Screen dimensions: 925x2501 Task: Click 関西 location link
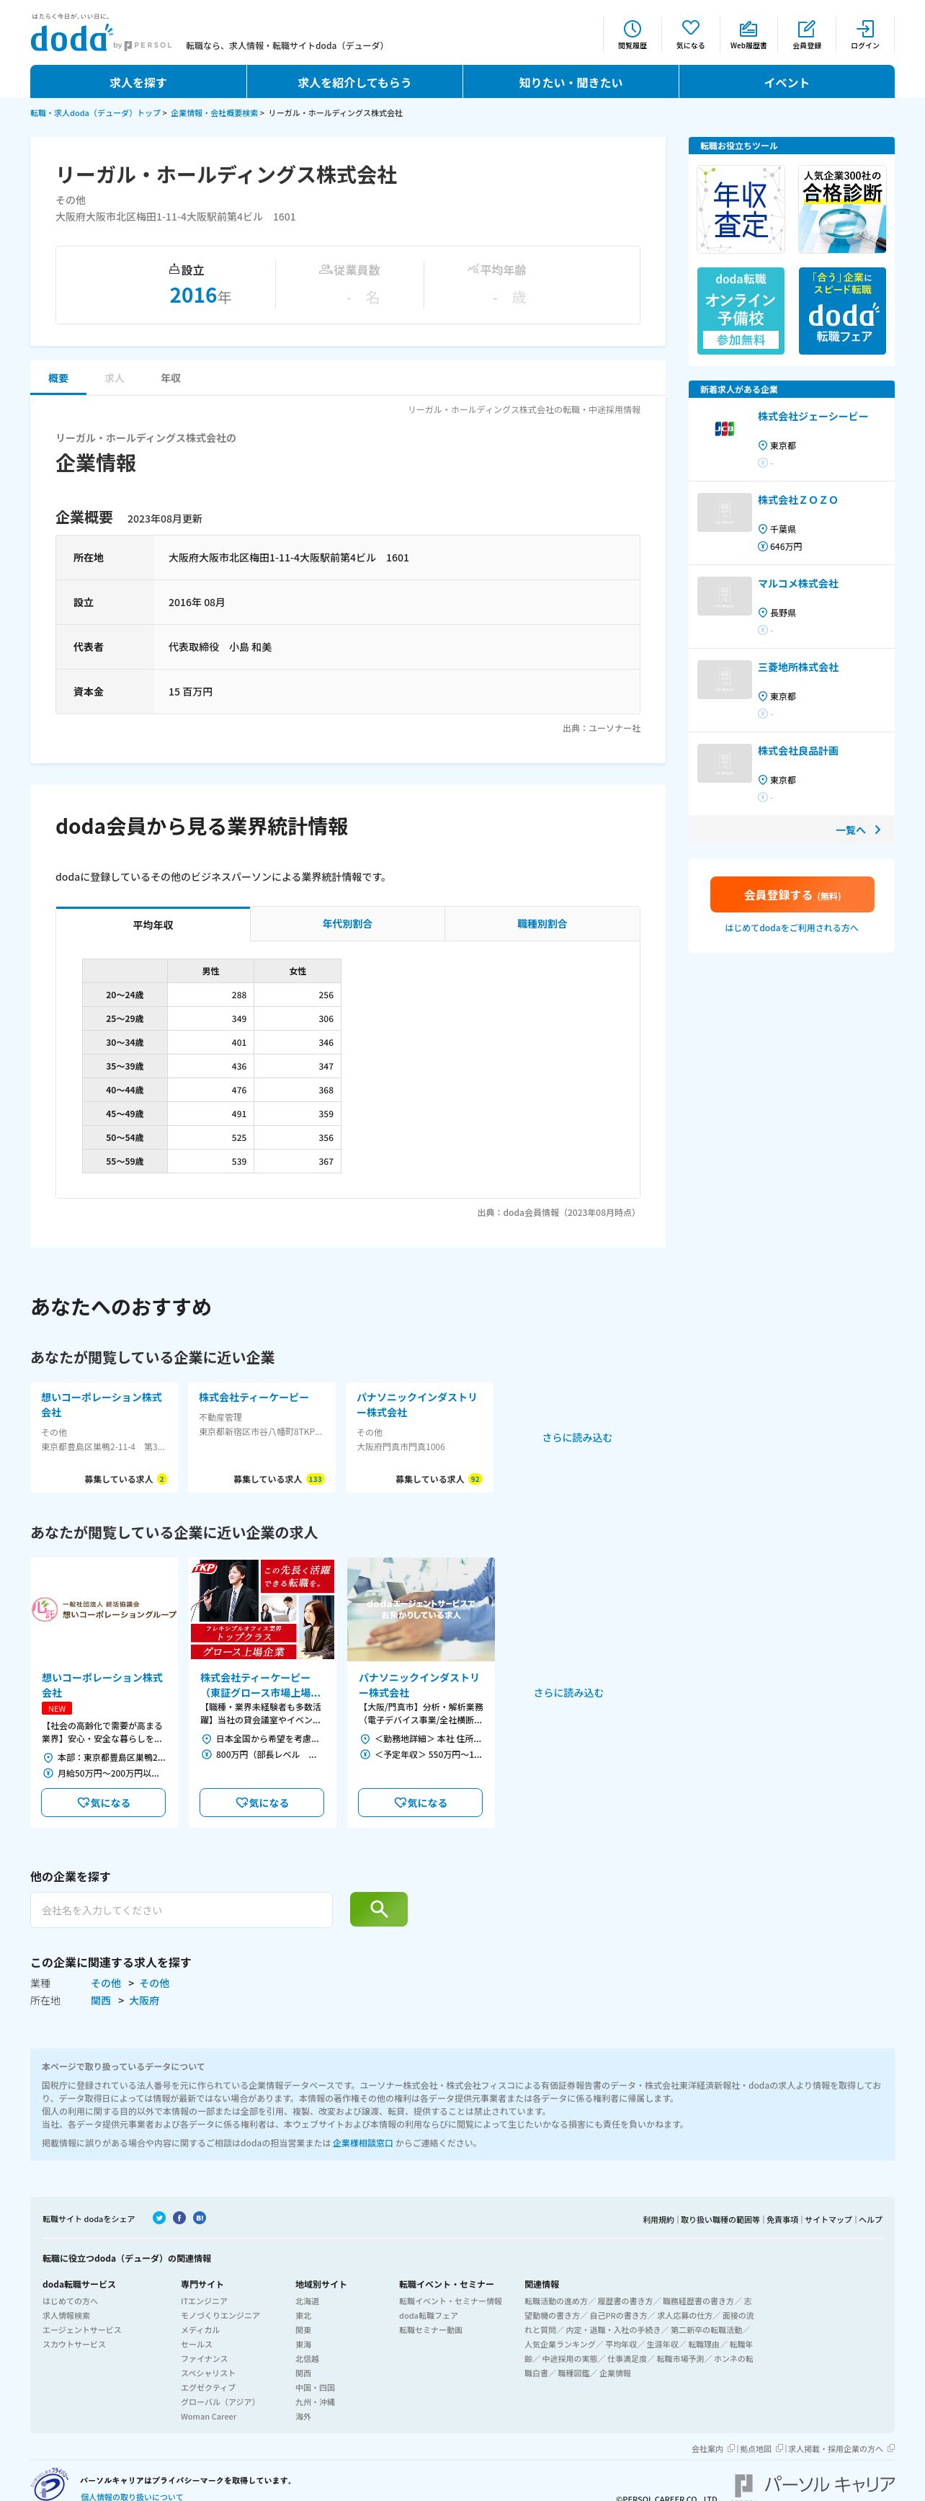click(x=101, y=2000)
